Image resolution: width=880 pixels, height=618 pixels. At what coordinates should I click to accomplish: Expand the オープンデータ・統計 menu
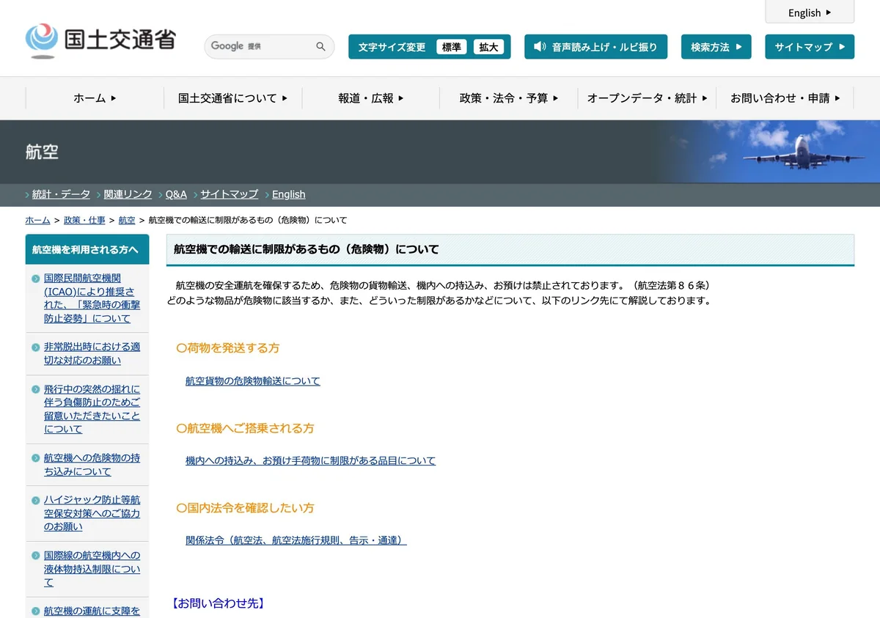[647, 98]
